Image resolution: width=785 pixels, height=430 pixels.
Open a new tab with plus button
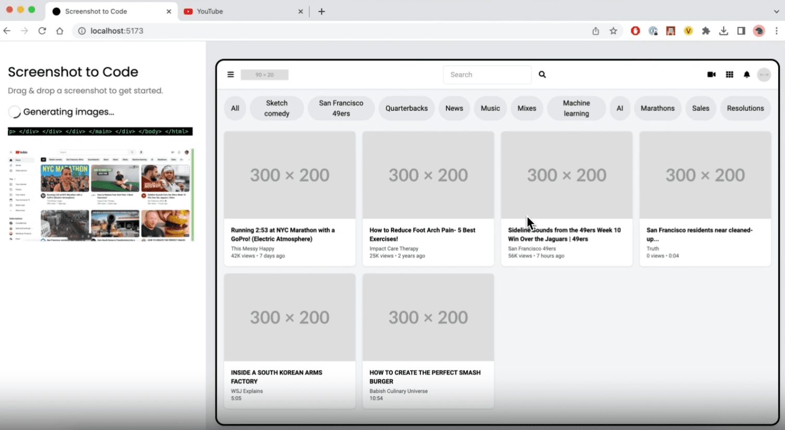(x=321, y=11)
